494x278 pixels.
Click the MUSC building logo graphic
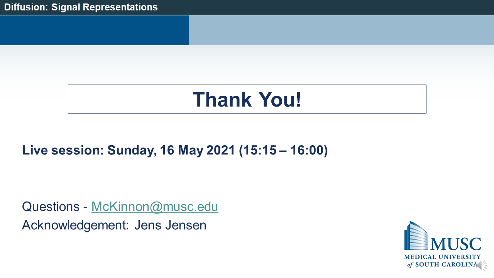416,236
